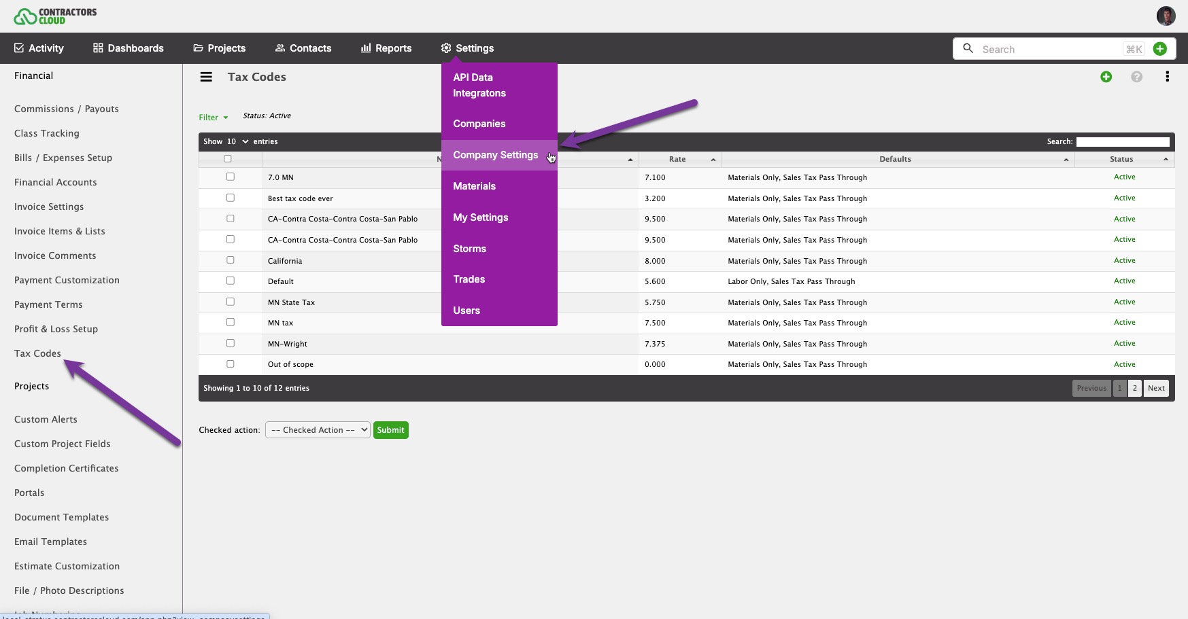Click the "MN-Wright" tax code name
The image size is (1188, 619).
click(288, 344)
